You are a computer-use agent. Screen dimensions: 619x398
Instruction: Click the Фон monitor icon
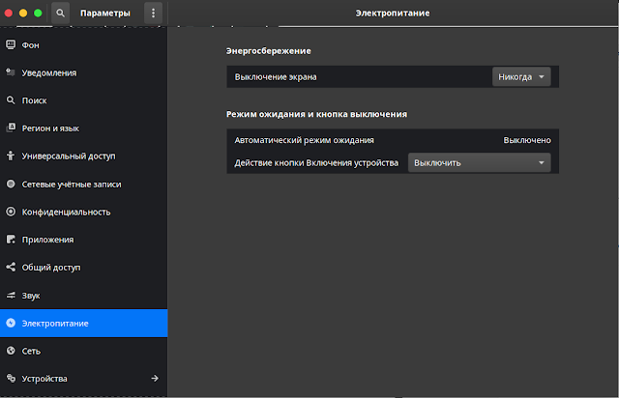(11, 45)
